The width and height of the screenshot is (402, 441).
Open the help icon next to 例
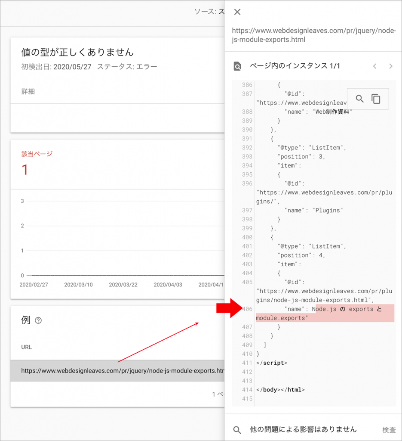coord(38,320)
